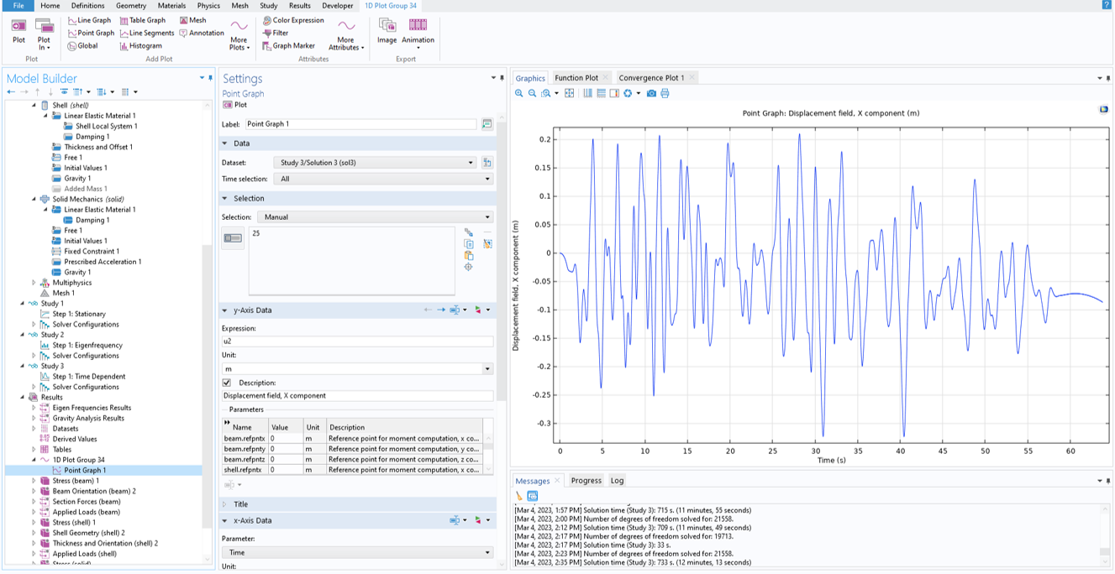Toggle the Active selection switch

tap(233, 238)
